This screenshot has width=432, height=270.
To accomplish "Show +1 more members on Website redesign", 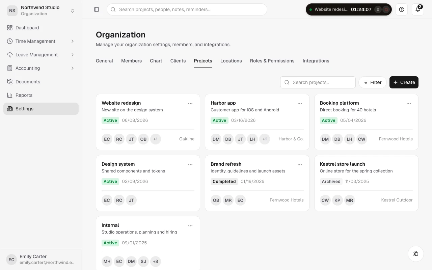I will (156, 139).
